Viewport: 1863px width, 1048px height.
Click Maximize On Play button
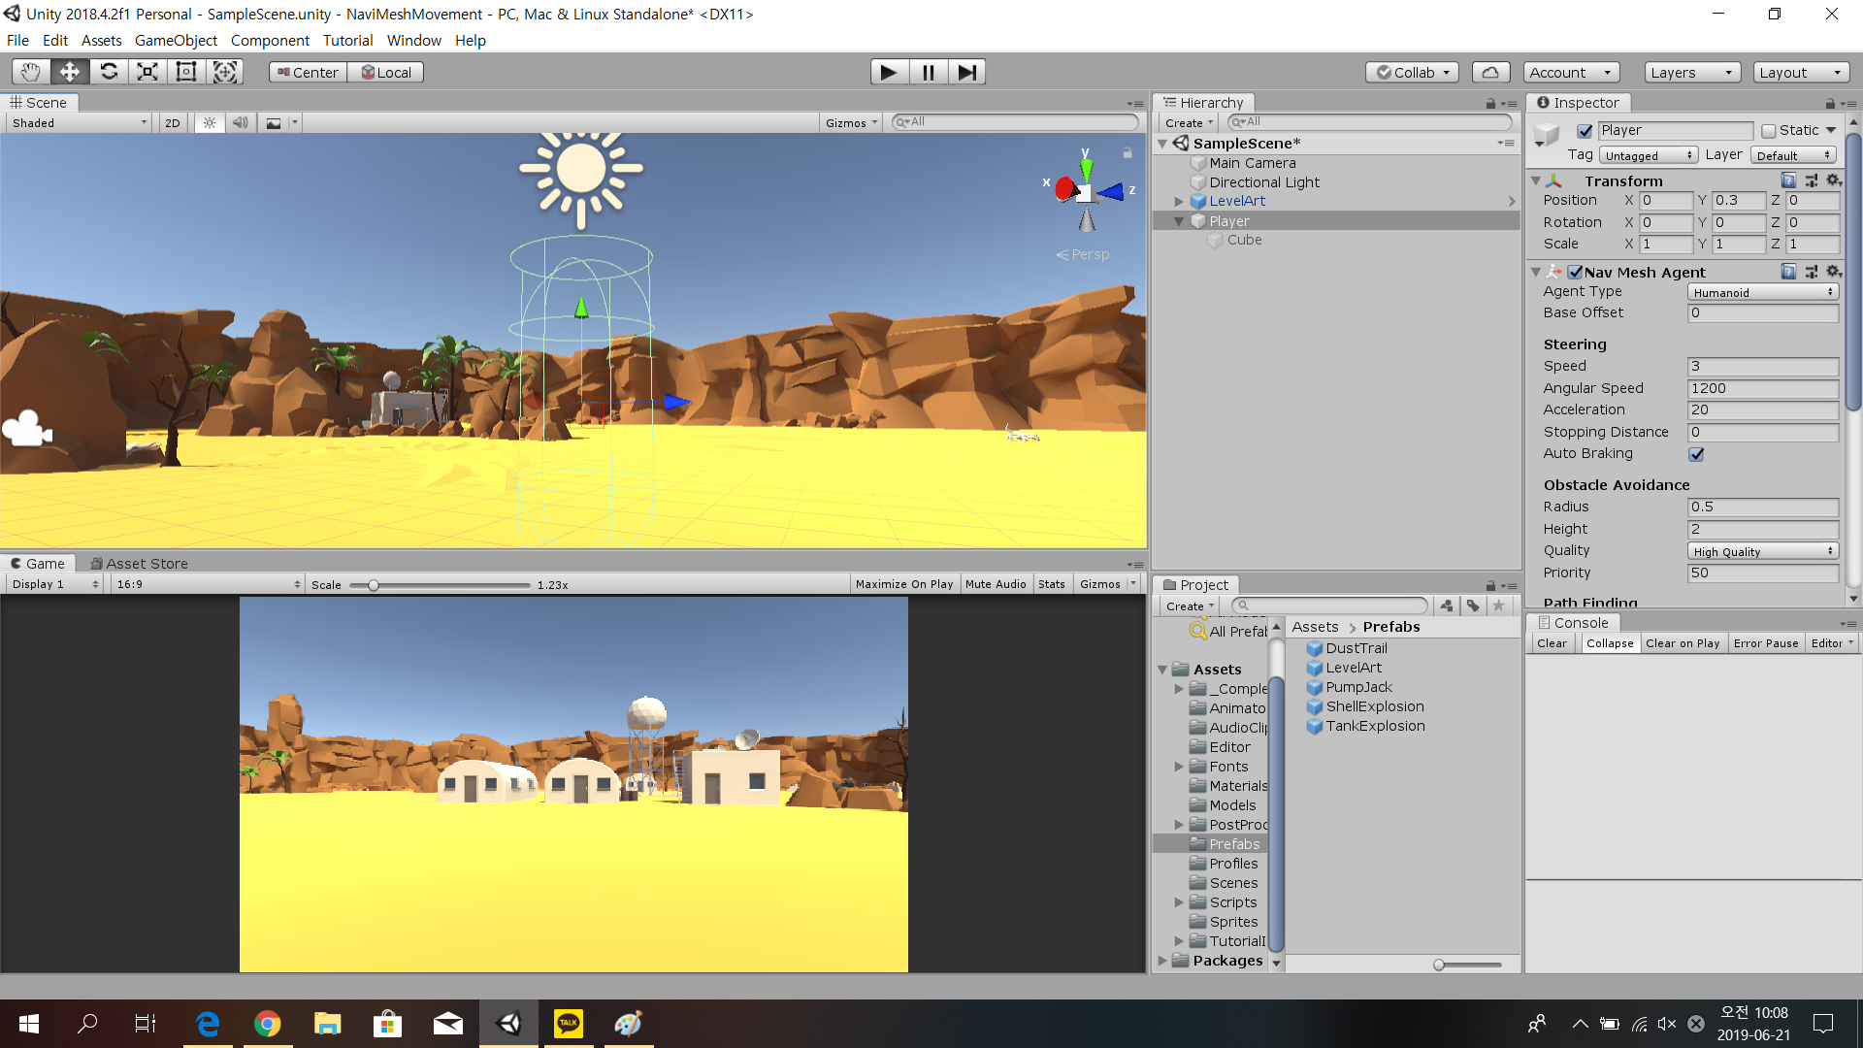pyautogui.click(x=903, y=584)
